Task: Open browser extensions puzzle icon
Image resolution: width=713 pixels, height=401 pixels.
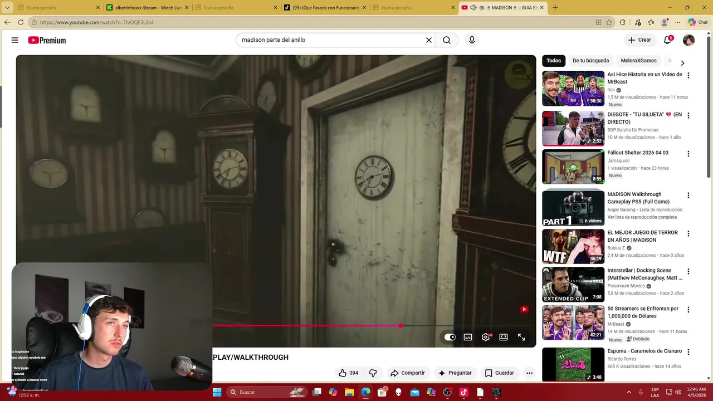Action: click(623, 22)
